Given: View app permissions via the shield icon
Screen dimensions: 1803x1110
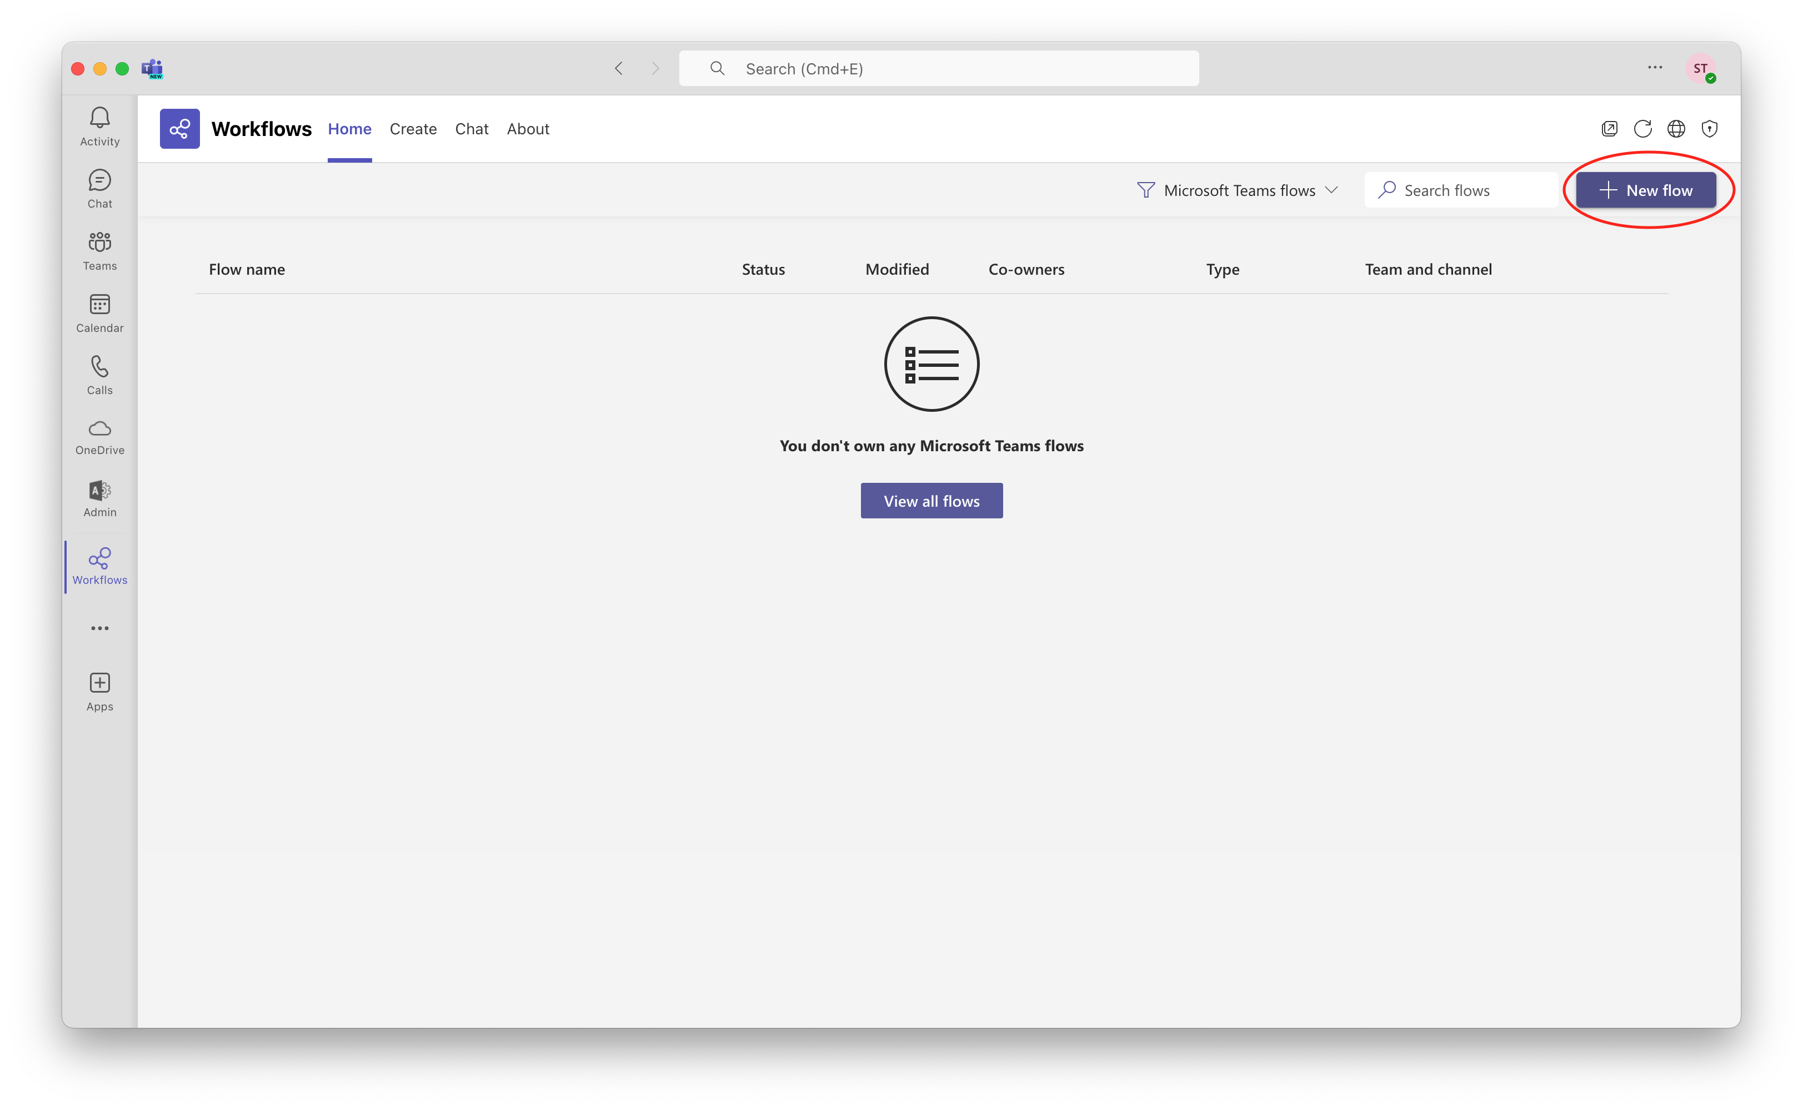Looking at the screenshot, I should [x=1710, y=128].
